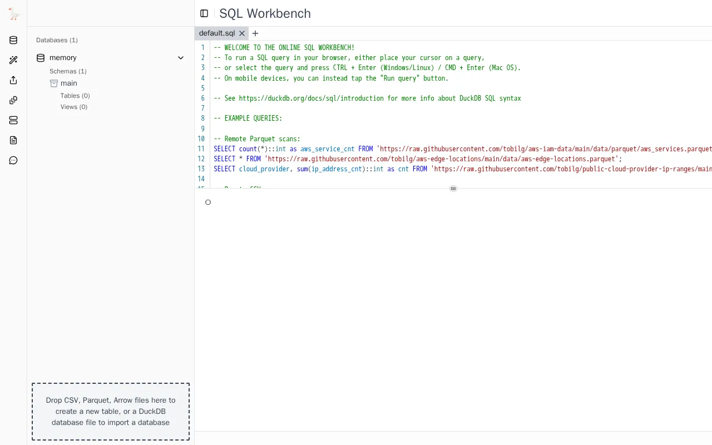
Task: Collapse the memory database chevron
Action: click(x=181, y=58)
